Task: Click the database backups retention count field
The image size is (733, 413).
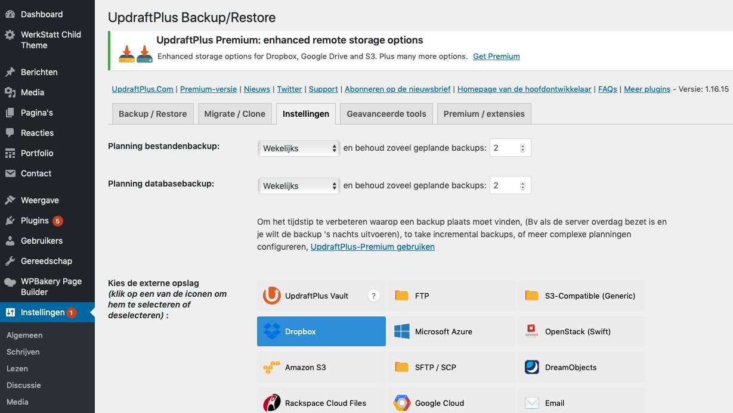Action: point(506,186)
